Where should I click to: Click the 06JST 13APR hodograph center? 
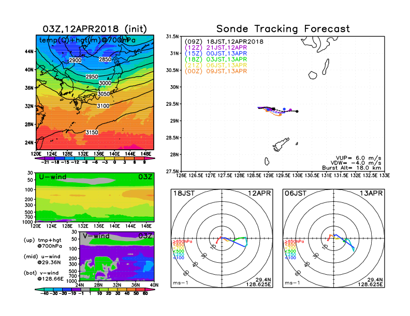coord(333,239)
